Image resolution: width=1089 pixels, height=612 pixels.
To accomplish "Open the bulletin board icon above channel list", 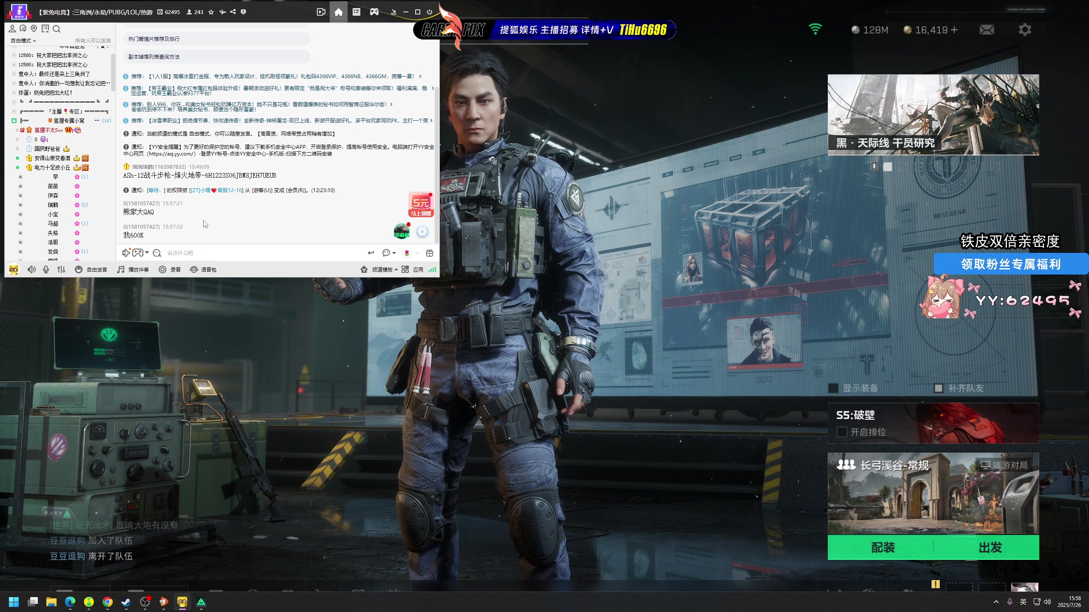I will (x=45, y=28).
